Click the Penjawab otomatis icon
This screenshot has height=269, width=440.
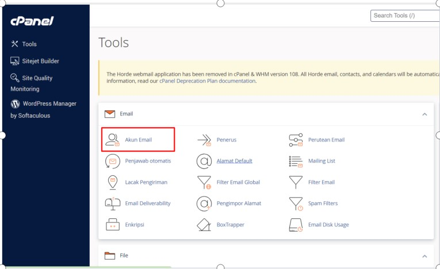[x=112, y=161]
